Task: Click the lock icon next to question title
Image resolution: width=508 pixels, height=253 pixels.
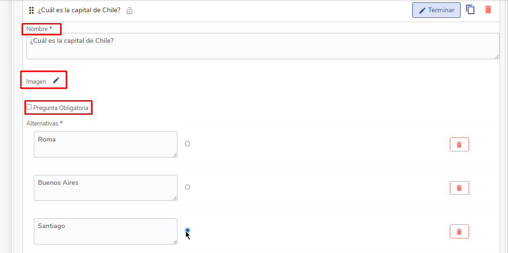Action: pos(130,10)
